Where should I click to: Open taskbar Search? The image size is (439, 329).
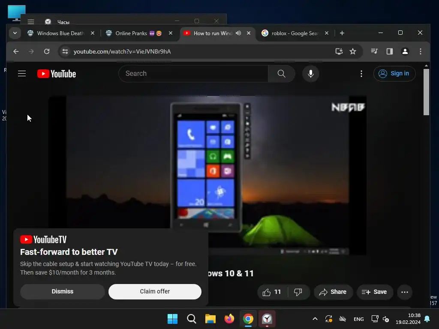pos(192,319)
